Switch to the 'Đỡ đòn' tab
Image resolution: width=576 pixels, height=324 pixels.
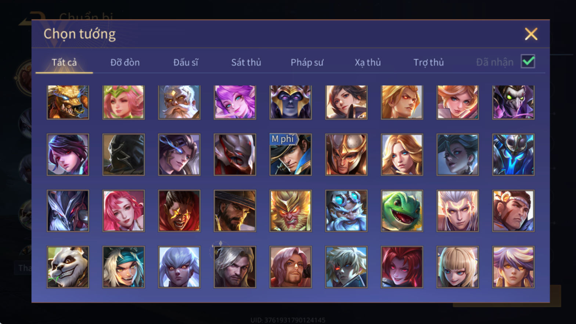[125, 62]
